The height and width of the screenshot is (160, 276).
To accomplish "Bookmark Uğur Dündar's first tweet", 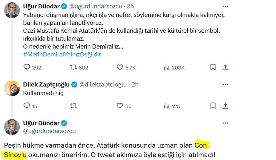I will click(213, 67).
